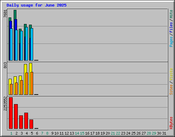Click day 25 on the x-axis
Image resolution: width=175 pixels, height=137 pixels.
133,133
